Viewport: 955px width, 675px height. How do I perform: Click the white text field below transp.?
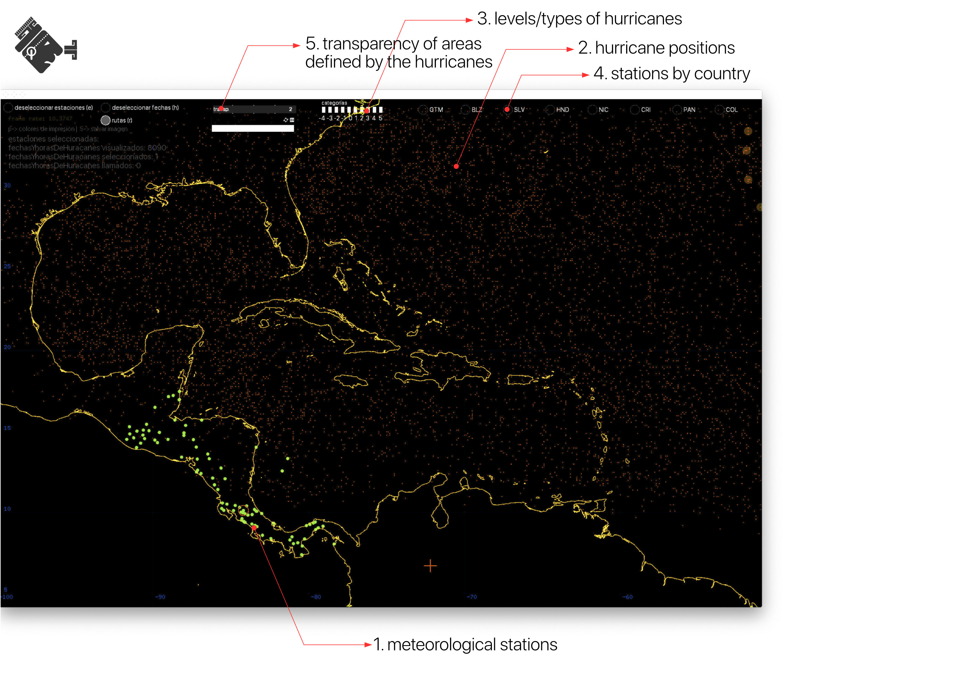pos(253,128)
